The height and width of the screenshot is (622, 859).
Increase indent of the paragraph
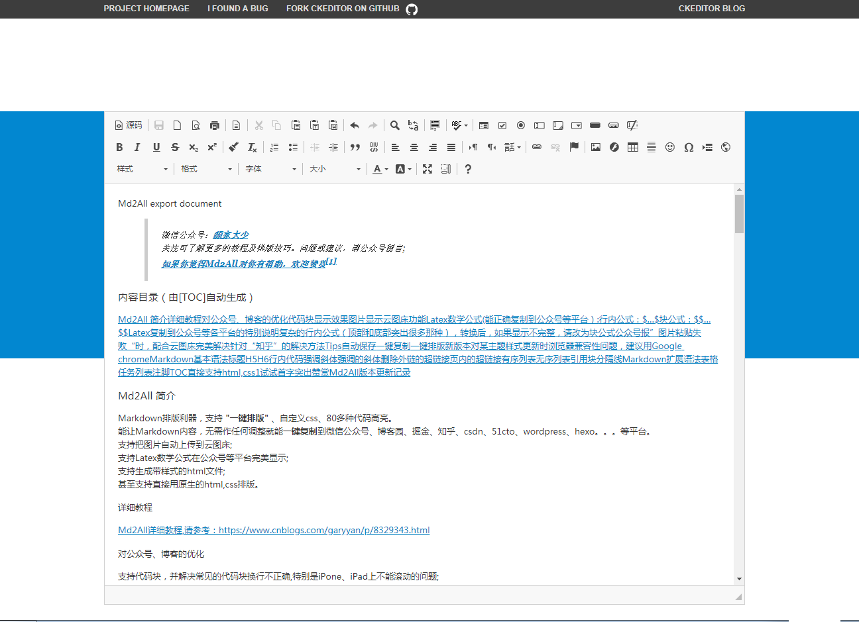pos(333,147)
